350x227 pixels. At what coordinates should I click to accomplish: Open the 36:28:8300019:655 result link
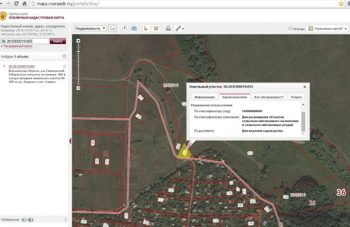tap(21, 67)
